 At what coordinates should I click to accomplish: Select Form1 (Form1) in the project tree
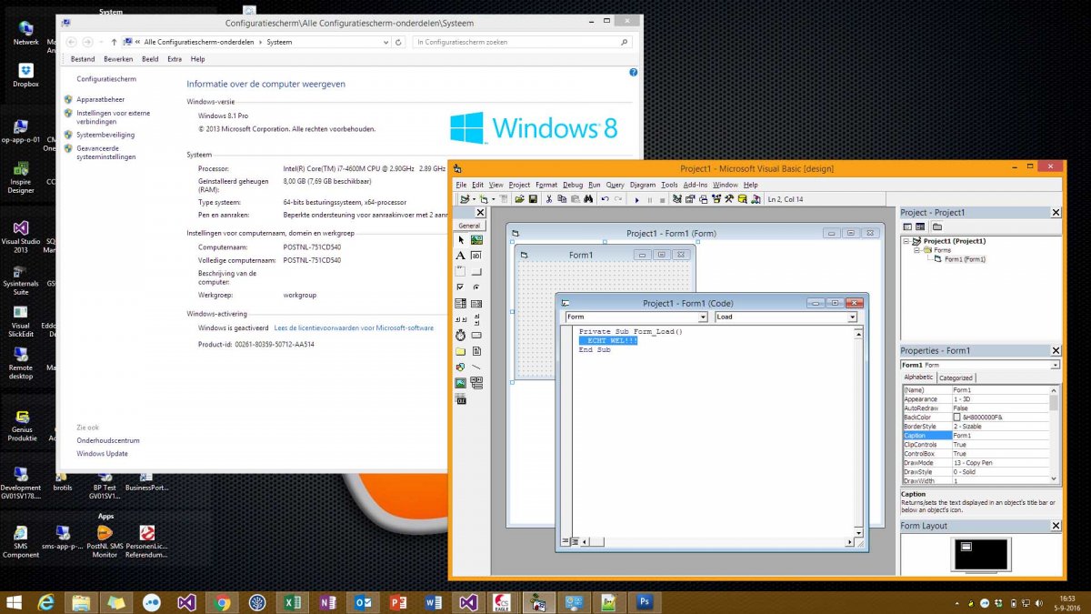tap(965, 259)
